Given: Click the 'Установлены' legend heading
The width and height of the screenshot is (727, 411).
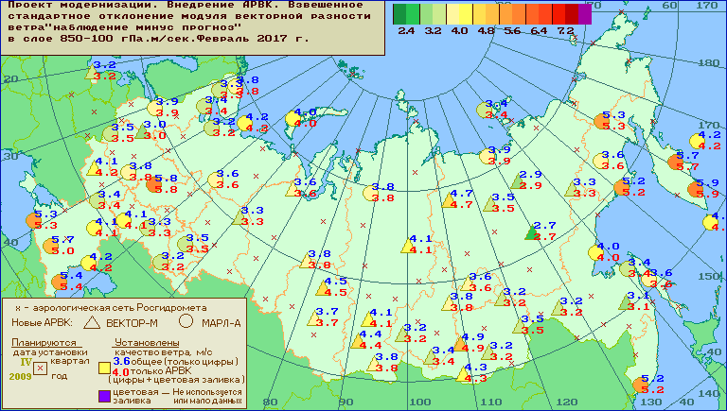Looking at the screenshot, I should tap(147, 343).
